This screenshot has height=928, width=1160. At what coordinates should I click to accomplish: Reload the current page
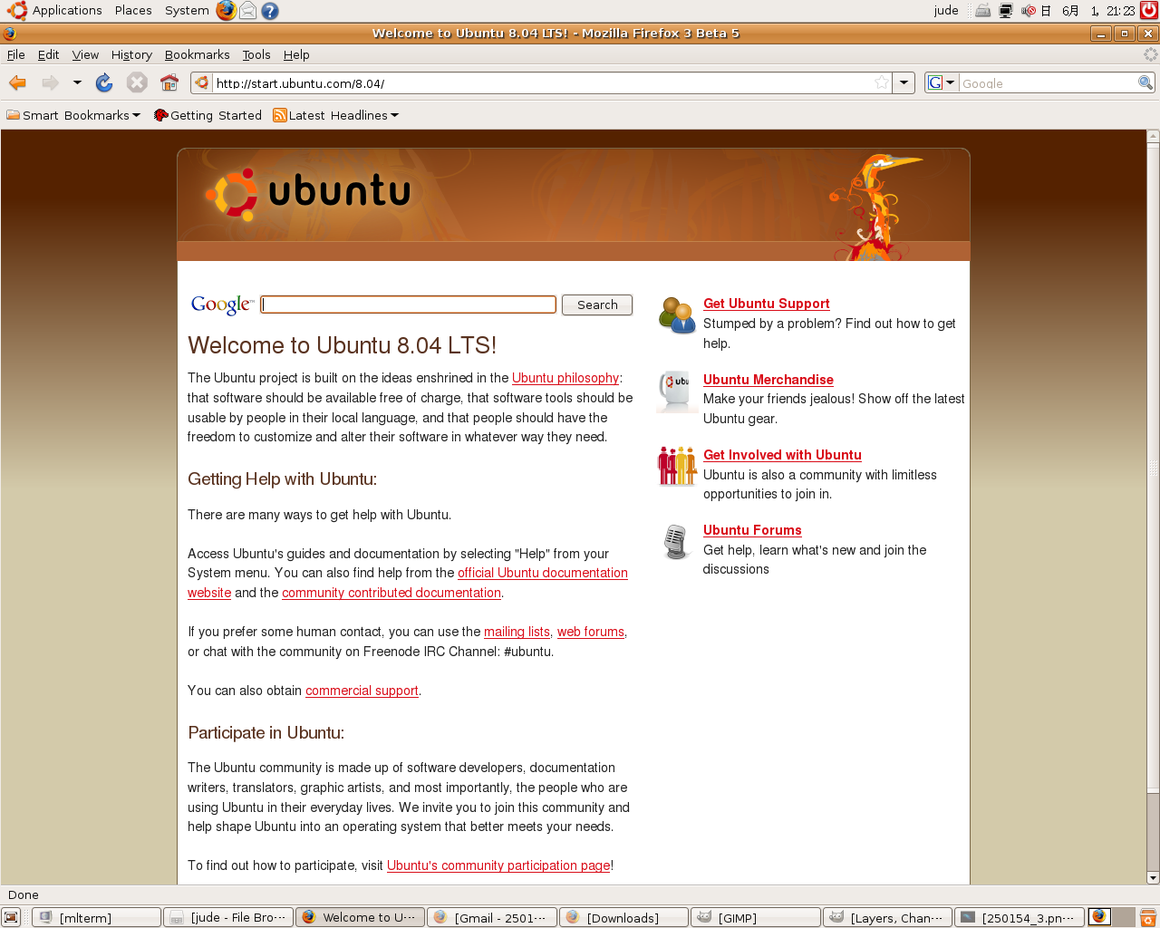[104, 83]
